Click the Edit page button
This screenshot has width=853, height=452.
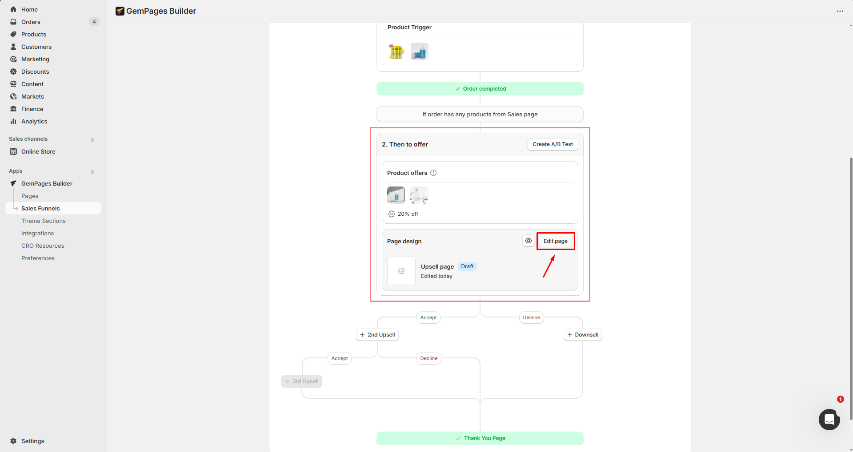(x=555, y=241)
